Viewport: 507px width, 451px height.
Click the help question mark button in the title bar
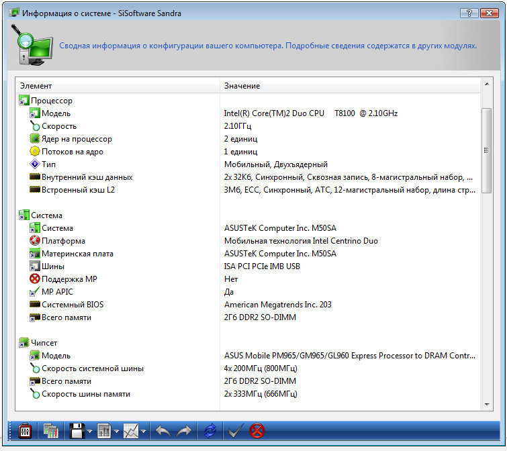point(469,13)
